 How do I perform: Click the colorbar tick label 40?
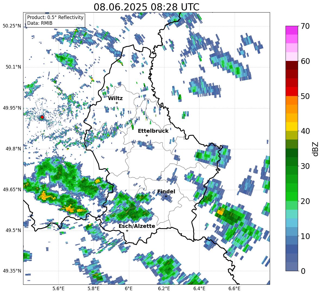click(x=305, y=131)
